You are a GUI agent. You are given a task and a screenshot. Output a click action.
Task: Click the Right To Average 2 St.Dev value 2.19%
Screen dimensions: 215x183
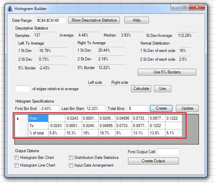pyautogui.click(x=112, y=59)
